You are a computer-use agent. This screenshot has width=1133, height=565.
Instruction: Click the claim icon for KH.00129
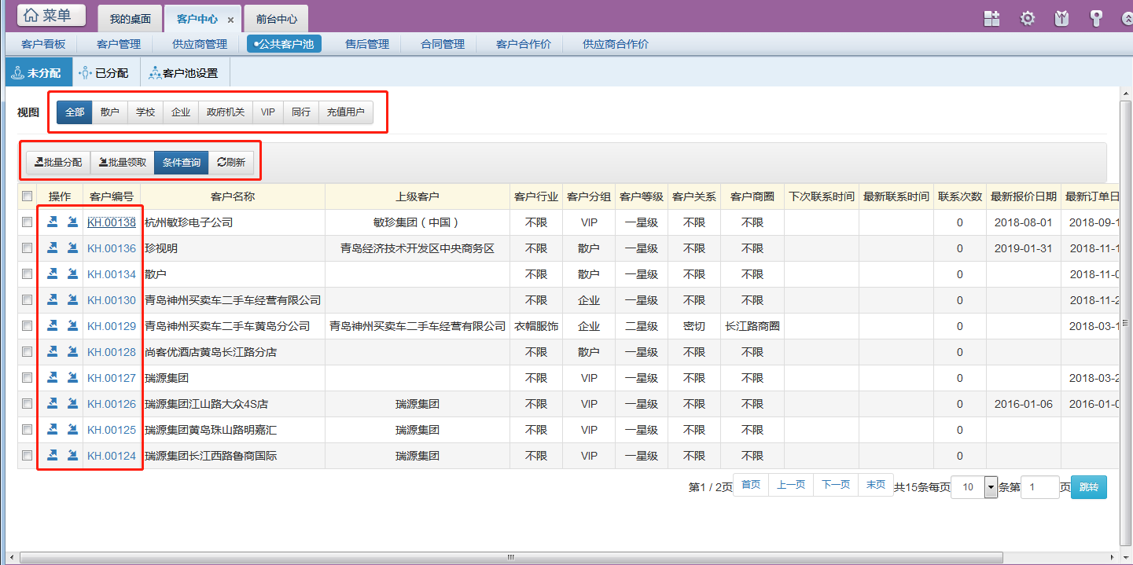(x=72, y=326)
